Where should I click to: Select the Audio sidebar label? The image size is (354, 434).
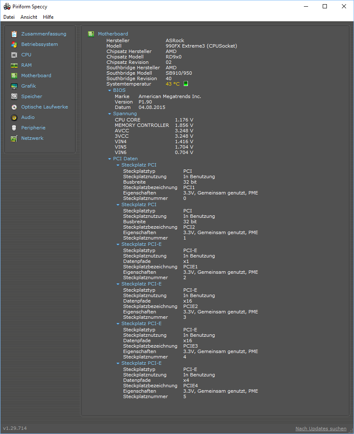point(28,117)
